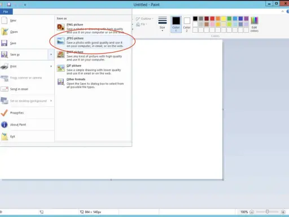Click the Help icon at the ribbon edge
Screen dimensions: 289x217
pyautogui.click(x=287, y=11)
